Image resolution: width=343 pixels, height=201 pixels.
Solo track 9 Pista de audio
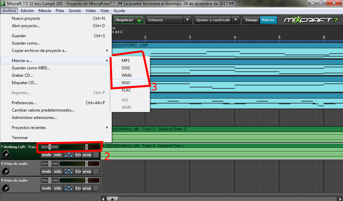pyautogui.click(x=58, y=188)
